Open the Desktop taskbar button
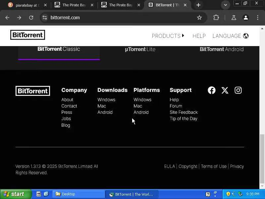This screenshot has height=199, width=265. [x=79, y=194]
